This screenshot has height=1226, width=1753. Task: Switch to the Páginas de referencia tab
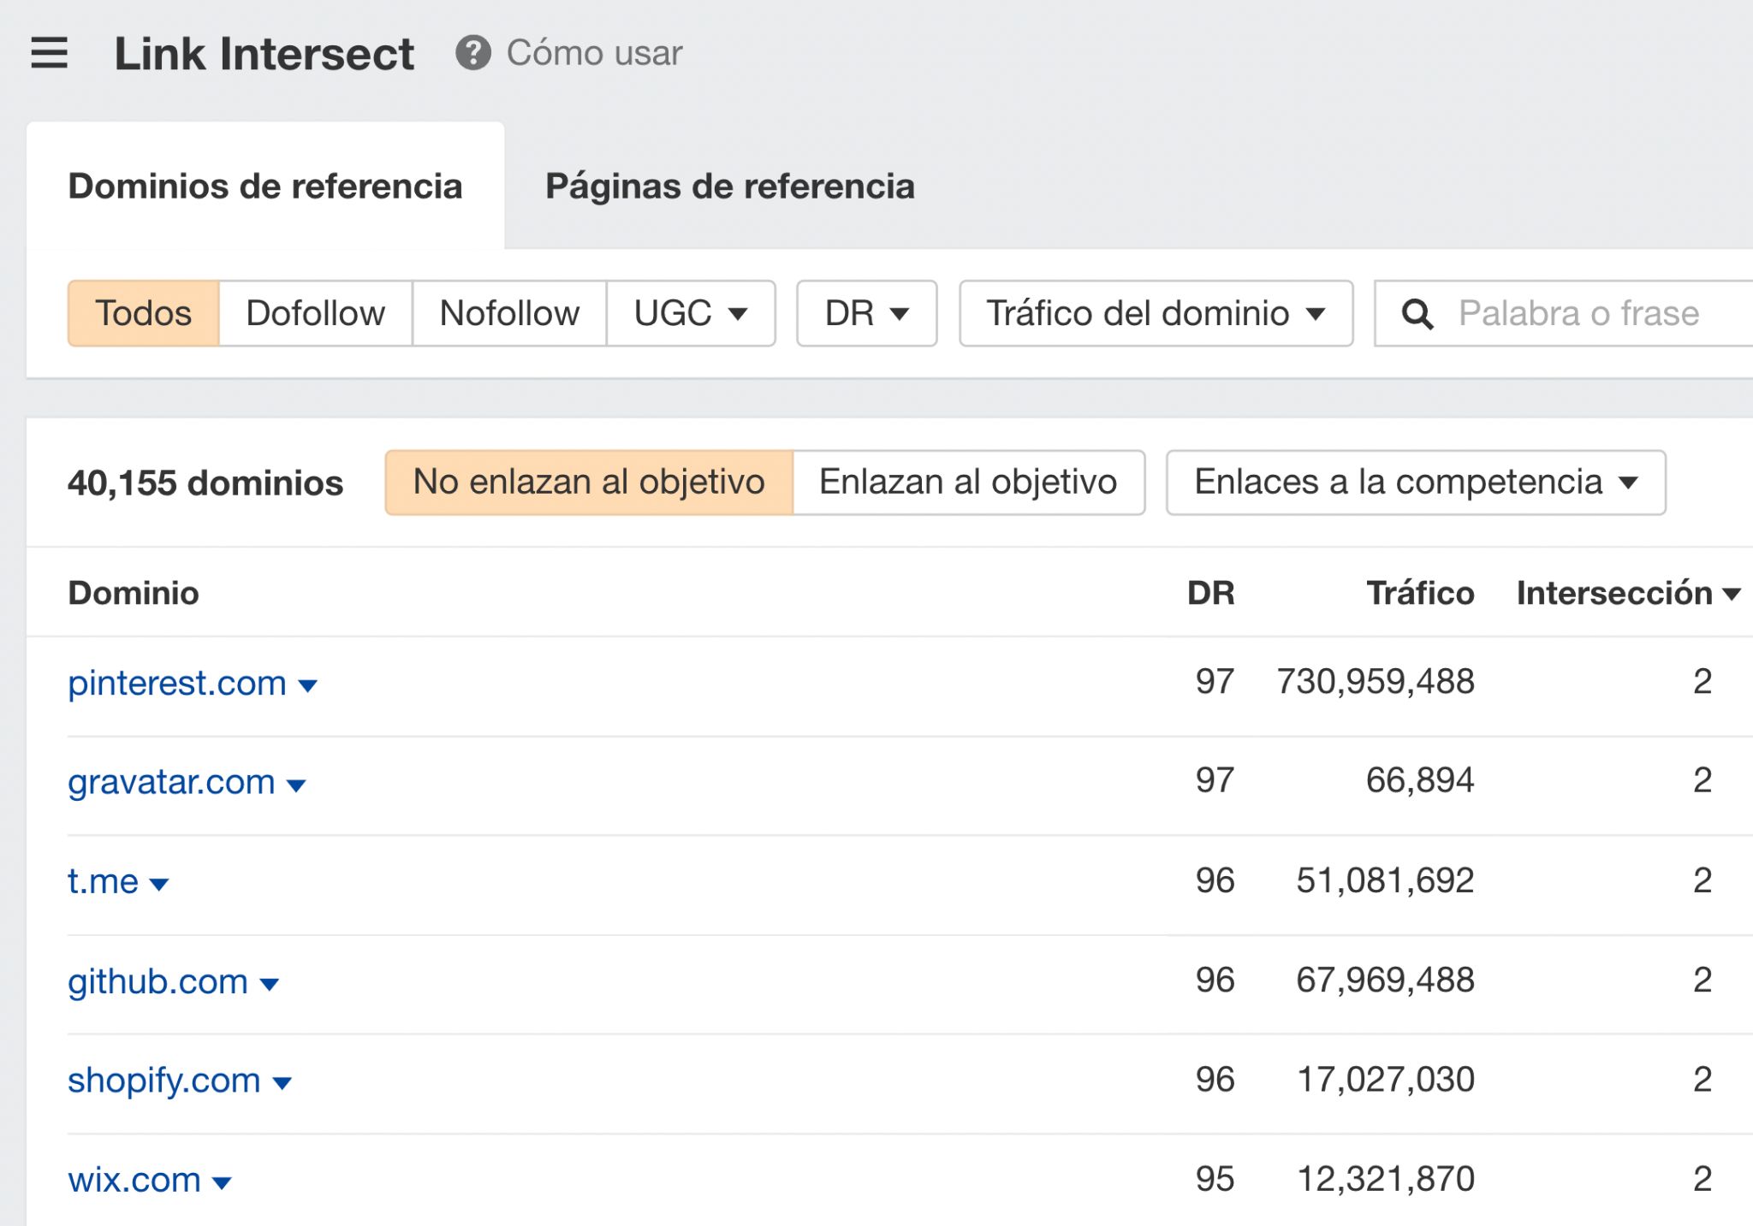coord(730,187)
